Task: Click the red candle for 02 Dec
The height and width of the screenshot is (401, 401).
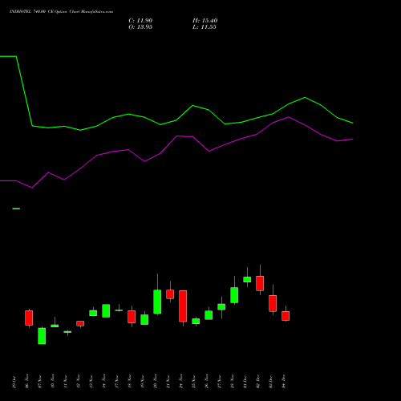Action: tap(260, 283)
